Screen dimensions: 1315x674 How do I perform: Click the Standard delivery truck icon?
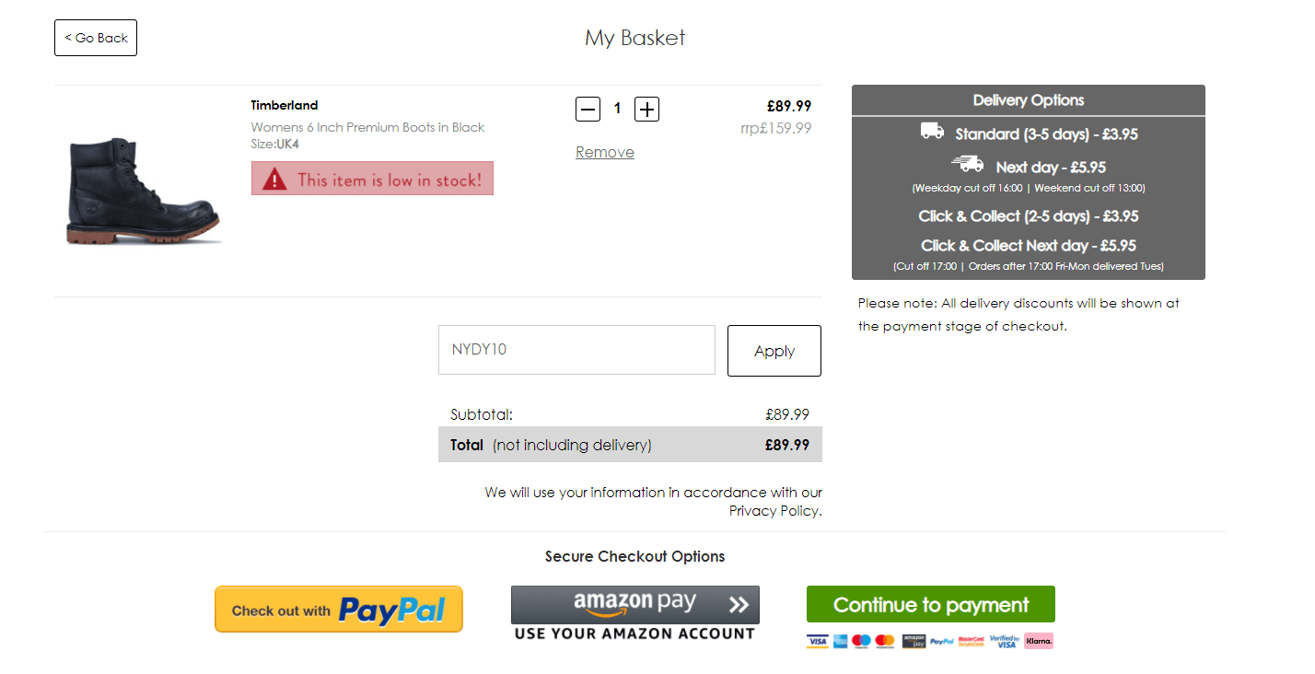tap(932, 132)
